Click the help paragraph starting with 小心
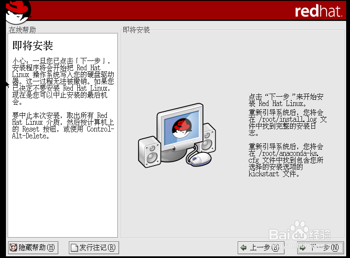Image resolution: width=350 pixels, height=258 pixels. (x=63, y=81)
